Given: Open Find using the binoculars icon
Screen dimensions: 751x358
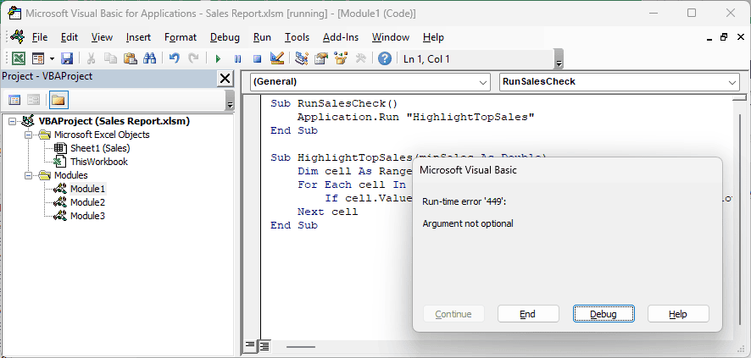Looking at the screenshot, I should pos(150,58).
